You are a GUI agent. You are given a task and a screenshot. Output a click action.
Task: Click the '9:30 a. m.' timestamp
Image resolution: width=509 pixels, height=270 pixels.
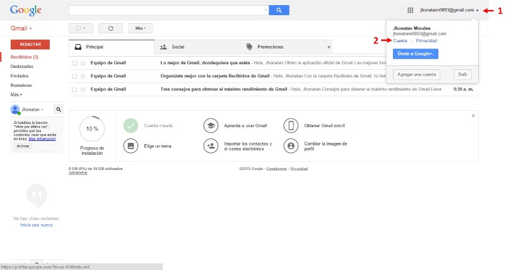[x=463, y=89]
